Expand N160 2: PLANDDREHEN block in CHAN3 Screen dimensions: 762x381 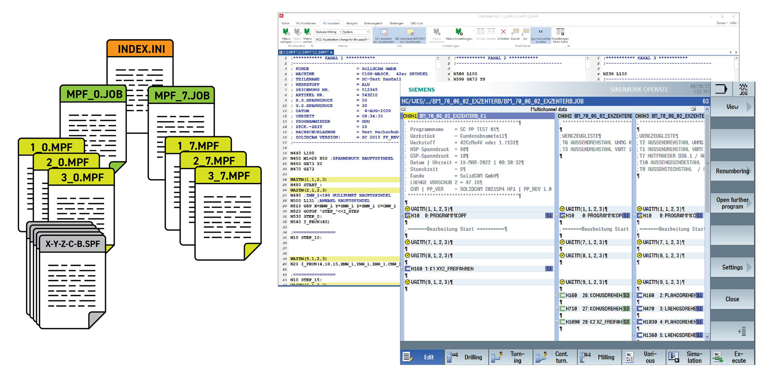tap(634, 296)
